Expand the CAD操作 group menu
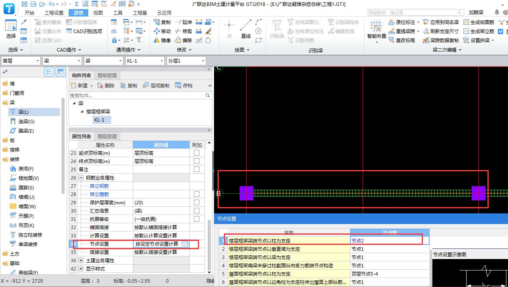This screenshot has width=508, height=287. (x=69, y=50)
